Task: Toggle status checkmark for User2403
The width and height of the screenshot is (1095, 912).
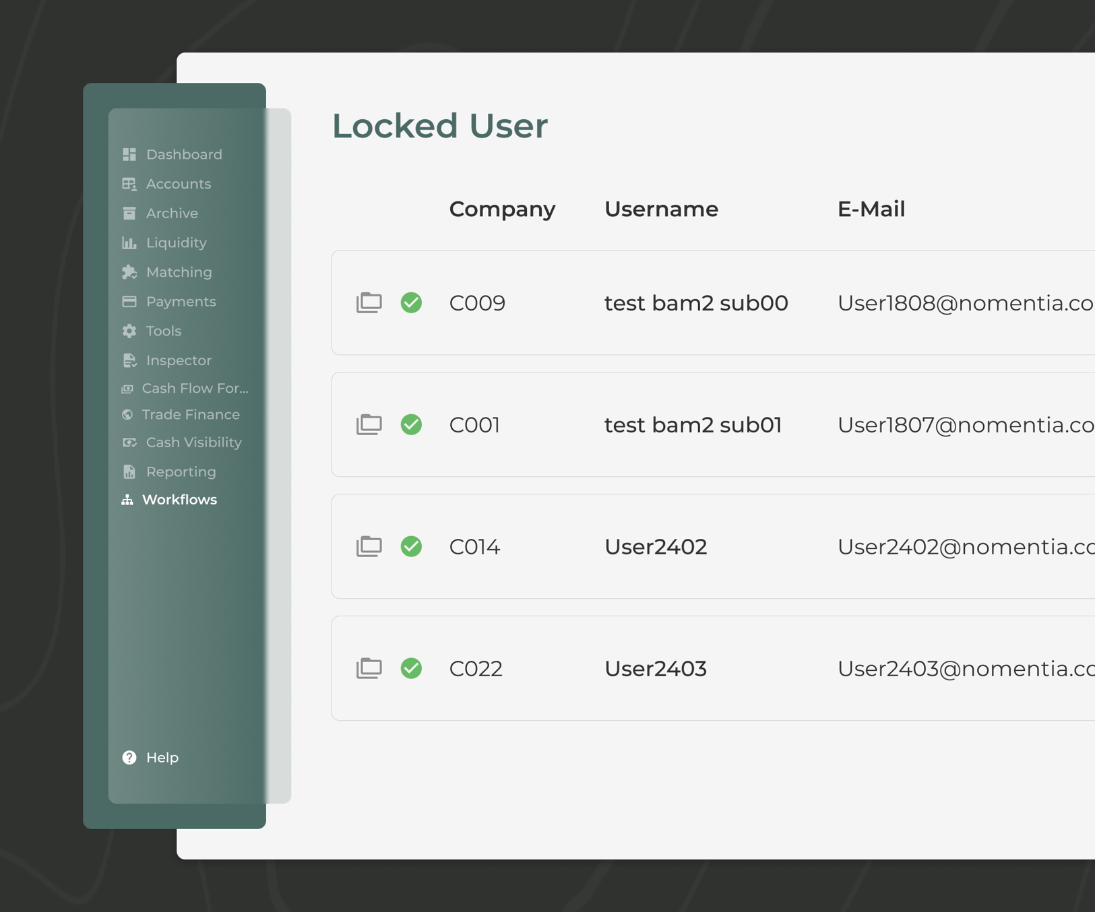Action: (412, 669)
